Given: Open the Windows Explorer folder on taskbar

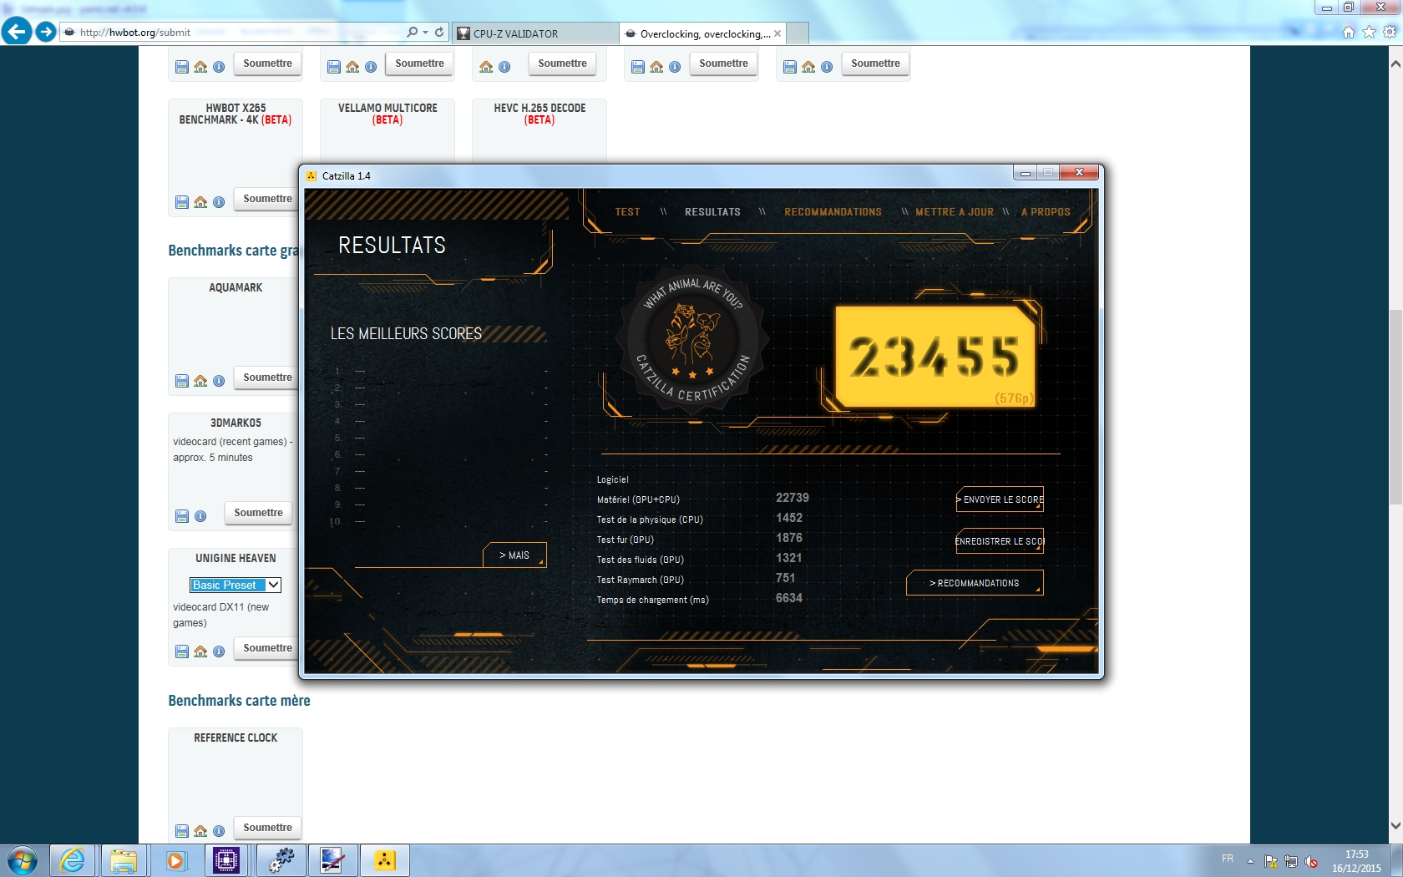Looking at the screenshot, I should click(124, 860).
